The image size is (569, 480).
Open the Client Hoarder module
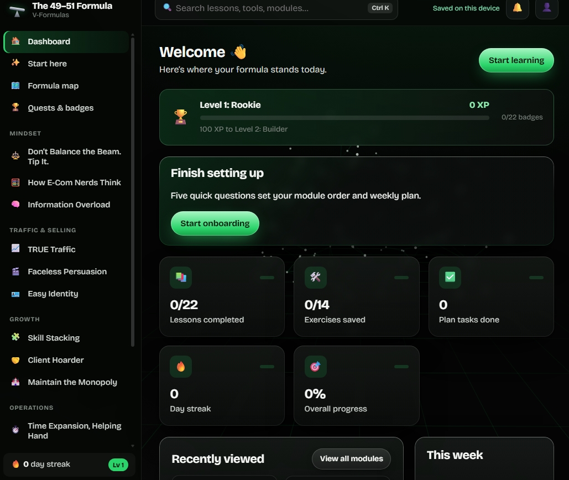66,360
